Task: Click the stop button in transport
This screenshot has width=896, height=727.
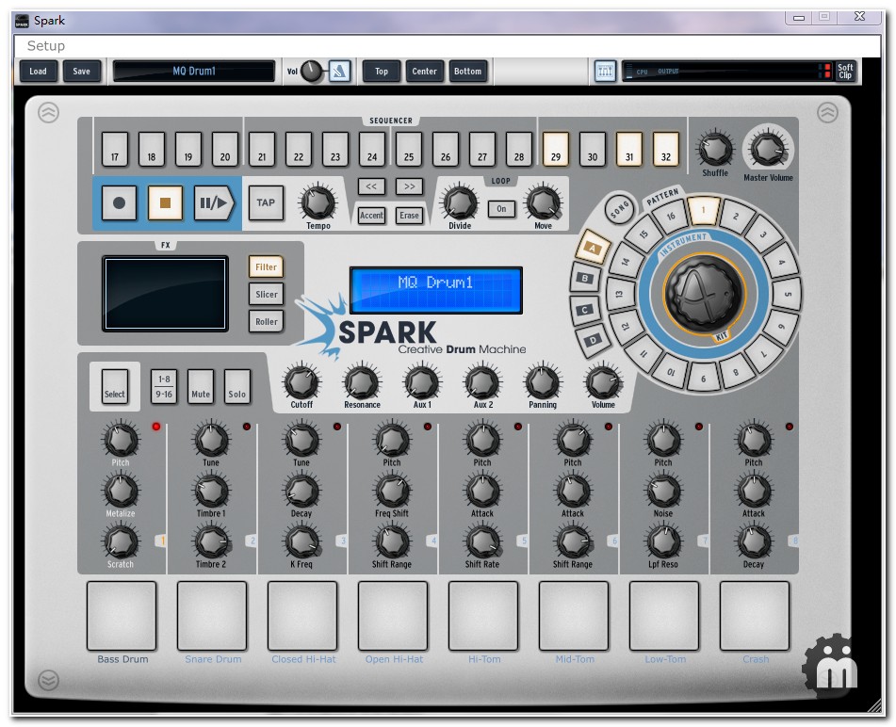Action: pyautogui.click(x=165, y=202)
